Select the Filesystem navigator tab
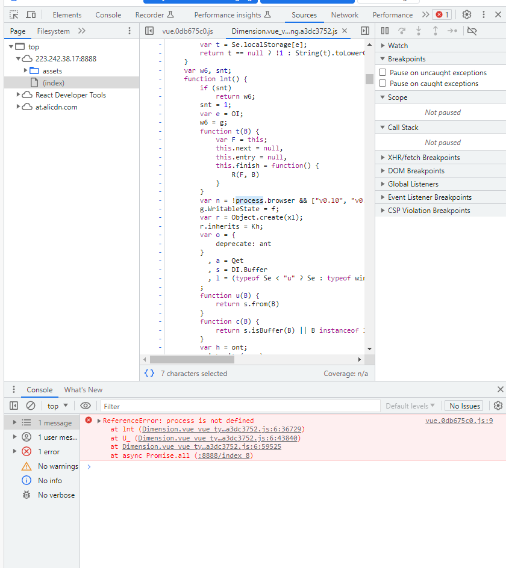The width and height of the screenshot is (506, 568). (x=54, y=31)
